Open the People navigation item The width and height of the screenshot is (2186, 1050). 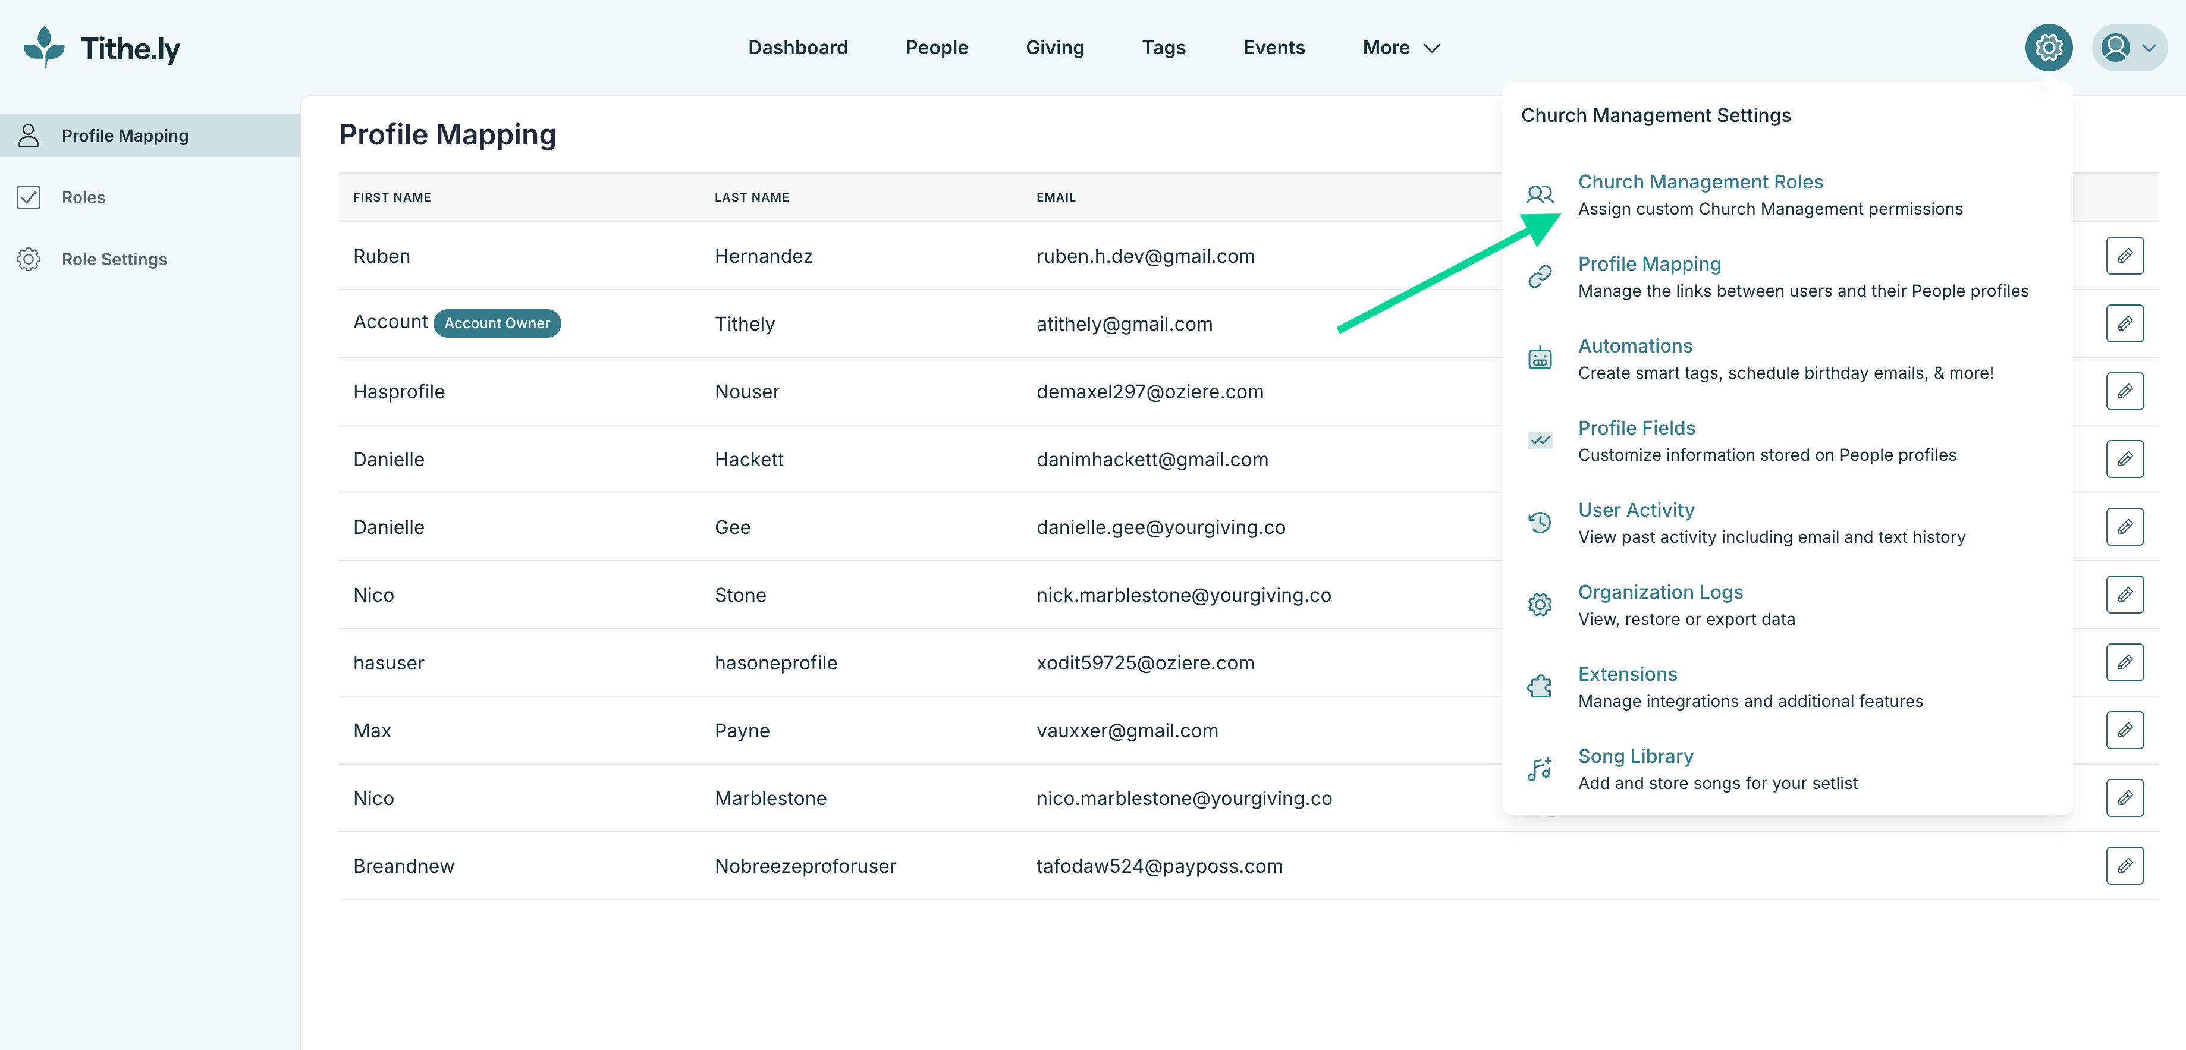(x=936, y=48)
